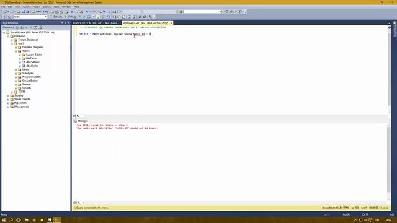Select the TEST2 database node
The height and width of the screenshot is (223, 397).
coord(22,92)
